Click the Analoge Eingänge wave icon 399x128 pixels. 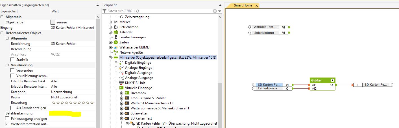point(121,68)
